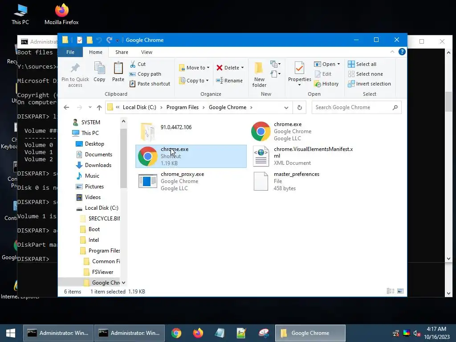Viewport: 456px width, 342px height.
Task: Launch Chrome from the taskbar icon
Action: (176, 333)
